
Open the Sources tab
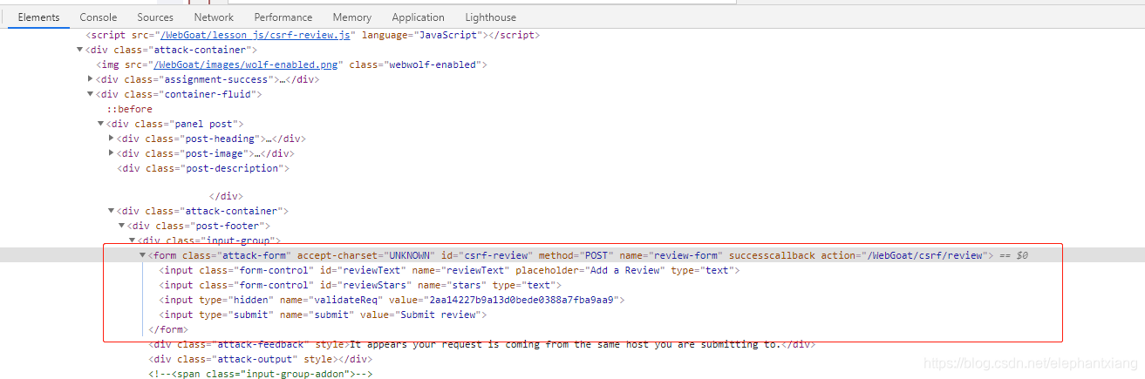[x=155, y=17]
